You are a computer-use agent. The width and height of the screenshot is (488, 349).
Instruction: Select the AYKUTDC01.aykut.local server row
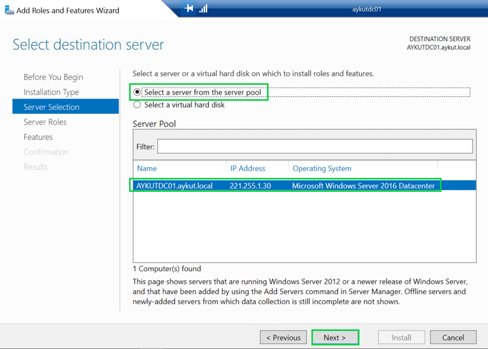[285, 186]
